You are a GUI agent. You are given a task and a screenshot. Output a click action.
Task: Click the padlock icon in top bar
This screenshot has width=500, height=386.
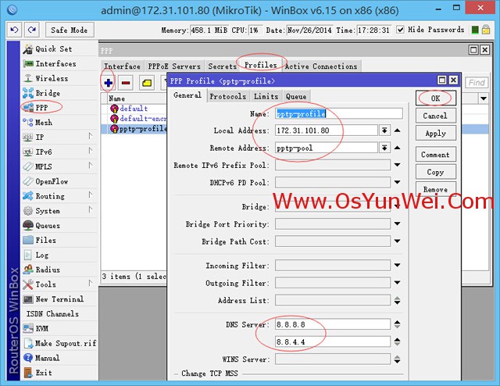(486, 30)
